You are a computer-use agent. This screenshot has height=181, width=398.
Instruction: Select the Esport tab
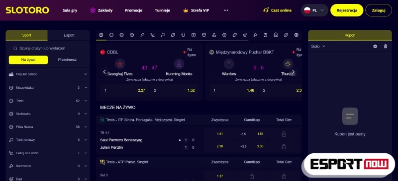69,35
